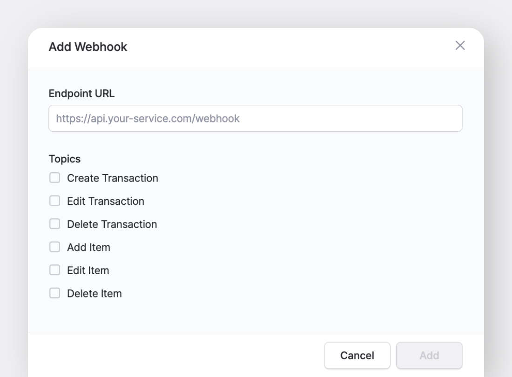Click the 'Add Webhook' dialog title
Image resolution: width=512 pixels, height=377 pixels.
point(88,47)
